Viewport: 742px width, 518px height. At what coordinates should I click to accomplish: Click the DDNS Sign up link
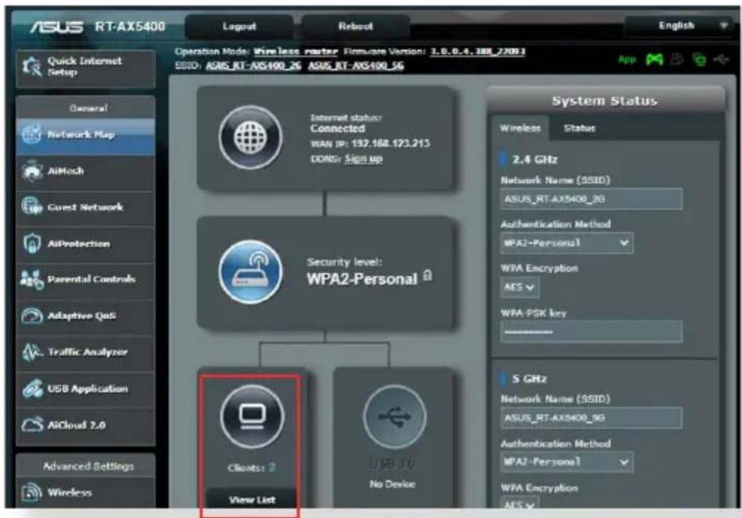(x=364, y=159)
